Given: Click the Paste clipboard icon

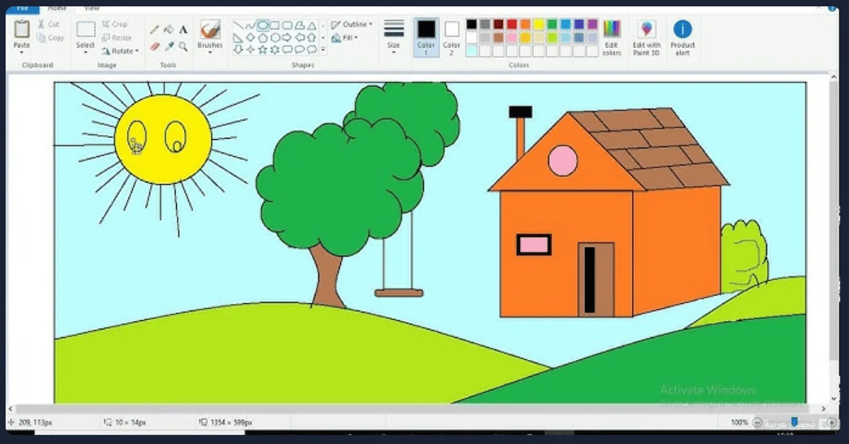Looking at the screenshot, I should (x=22, y=30).
